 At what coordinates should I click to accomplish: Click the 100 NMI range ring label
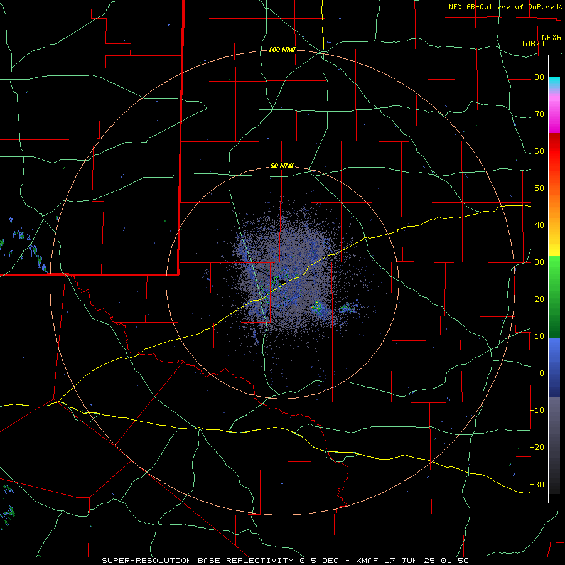(x=282, y=50)
